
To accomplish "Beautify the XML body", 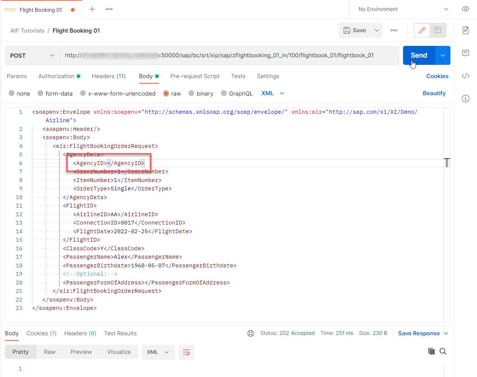I will [434, 93].
